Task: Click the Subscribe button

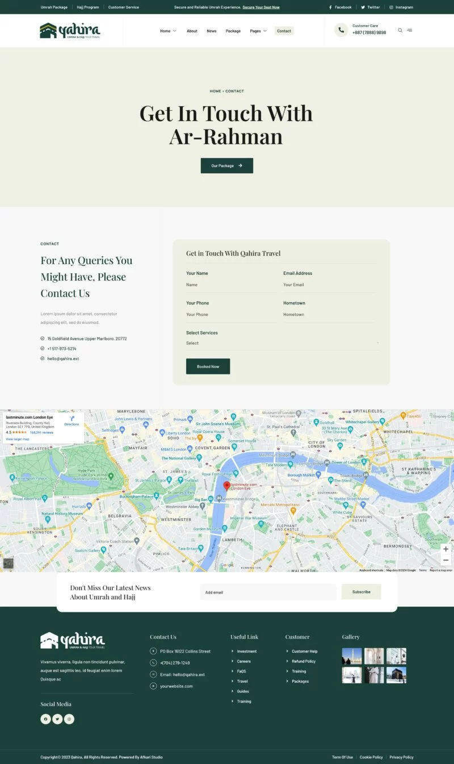Action: (x=361, y=592)
